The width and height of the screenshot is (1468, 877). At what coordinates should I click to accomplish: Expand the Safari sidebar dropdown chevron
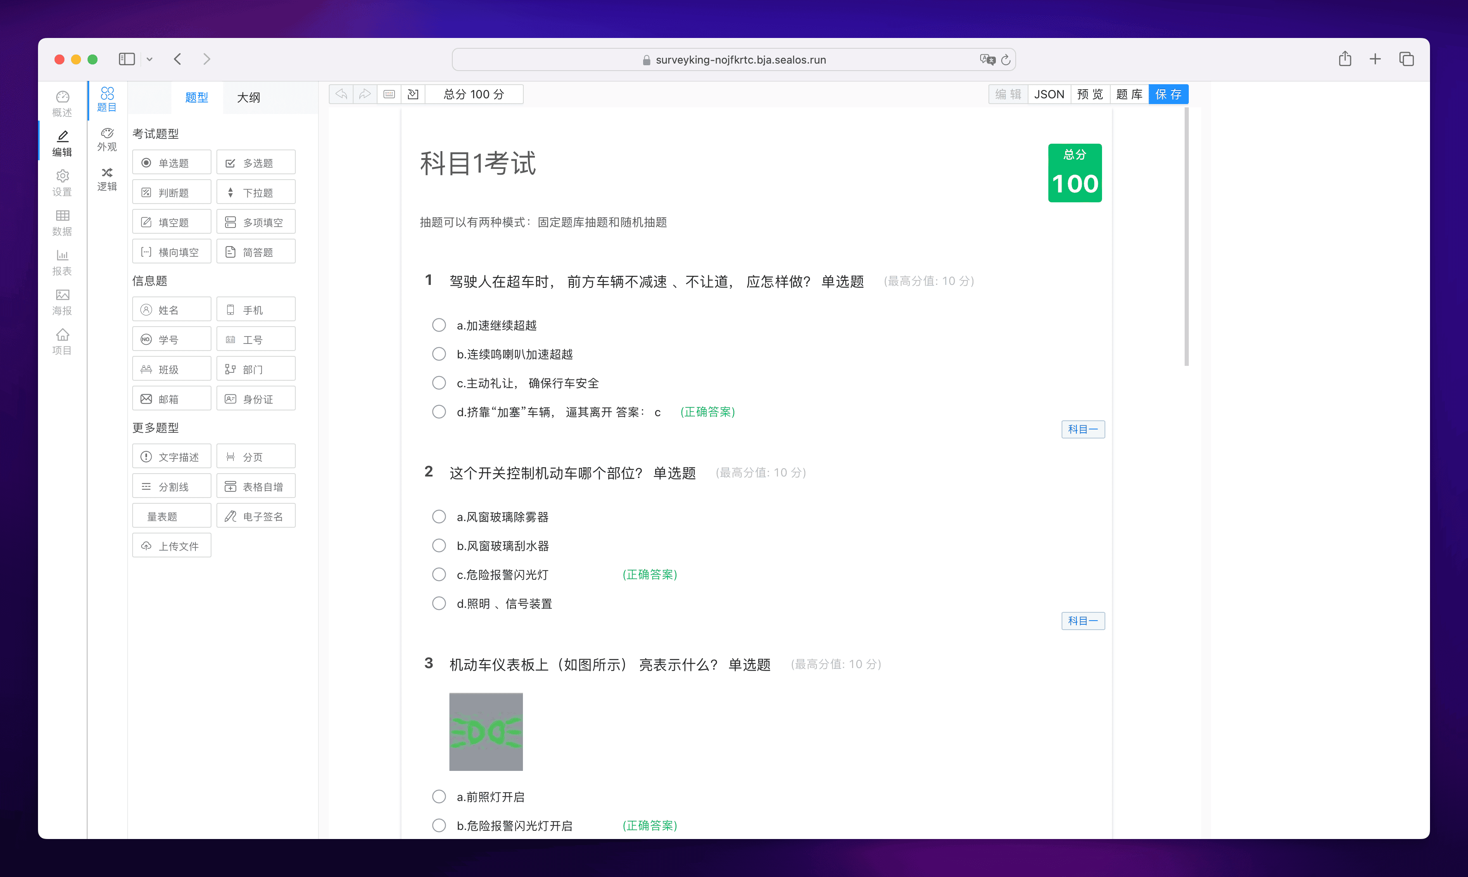tap(150, 59)
